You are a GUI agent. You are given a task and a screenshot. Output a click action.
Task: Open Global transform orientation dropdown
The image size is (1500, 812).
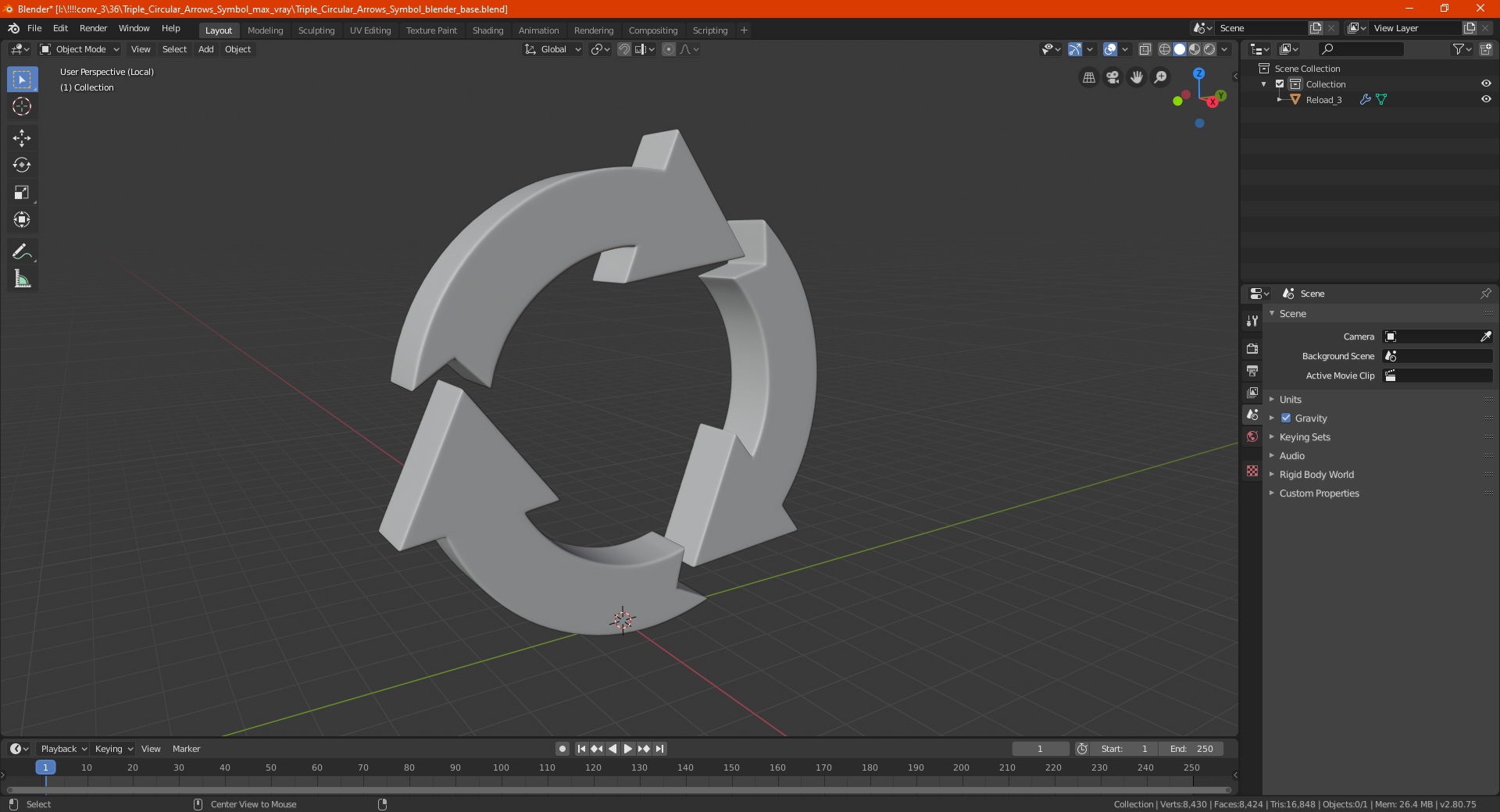coord(553,49)
